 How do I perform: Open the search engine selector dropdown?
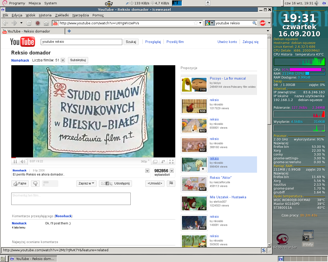[x=209, y=23]
